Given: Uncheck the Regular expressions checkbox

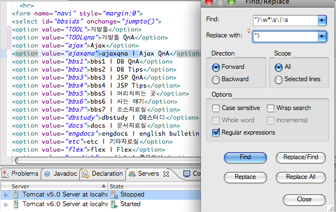Looking at the screenshot, I should tap(216, 132).
